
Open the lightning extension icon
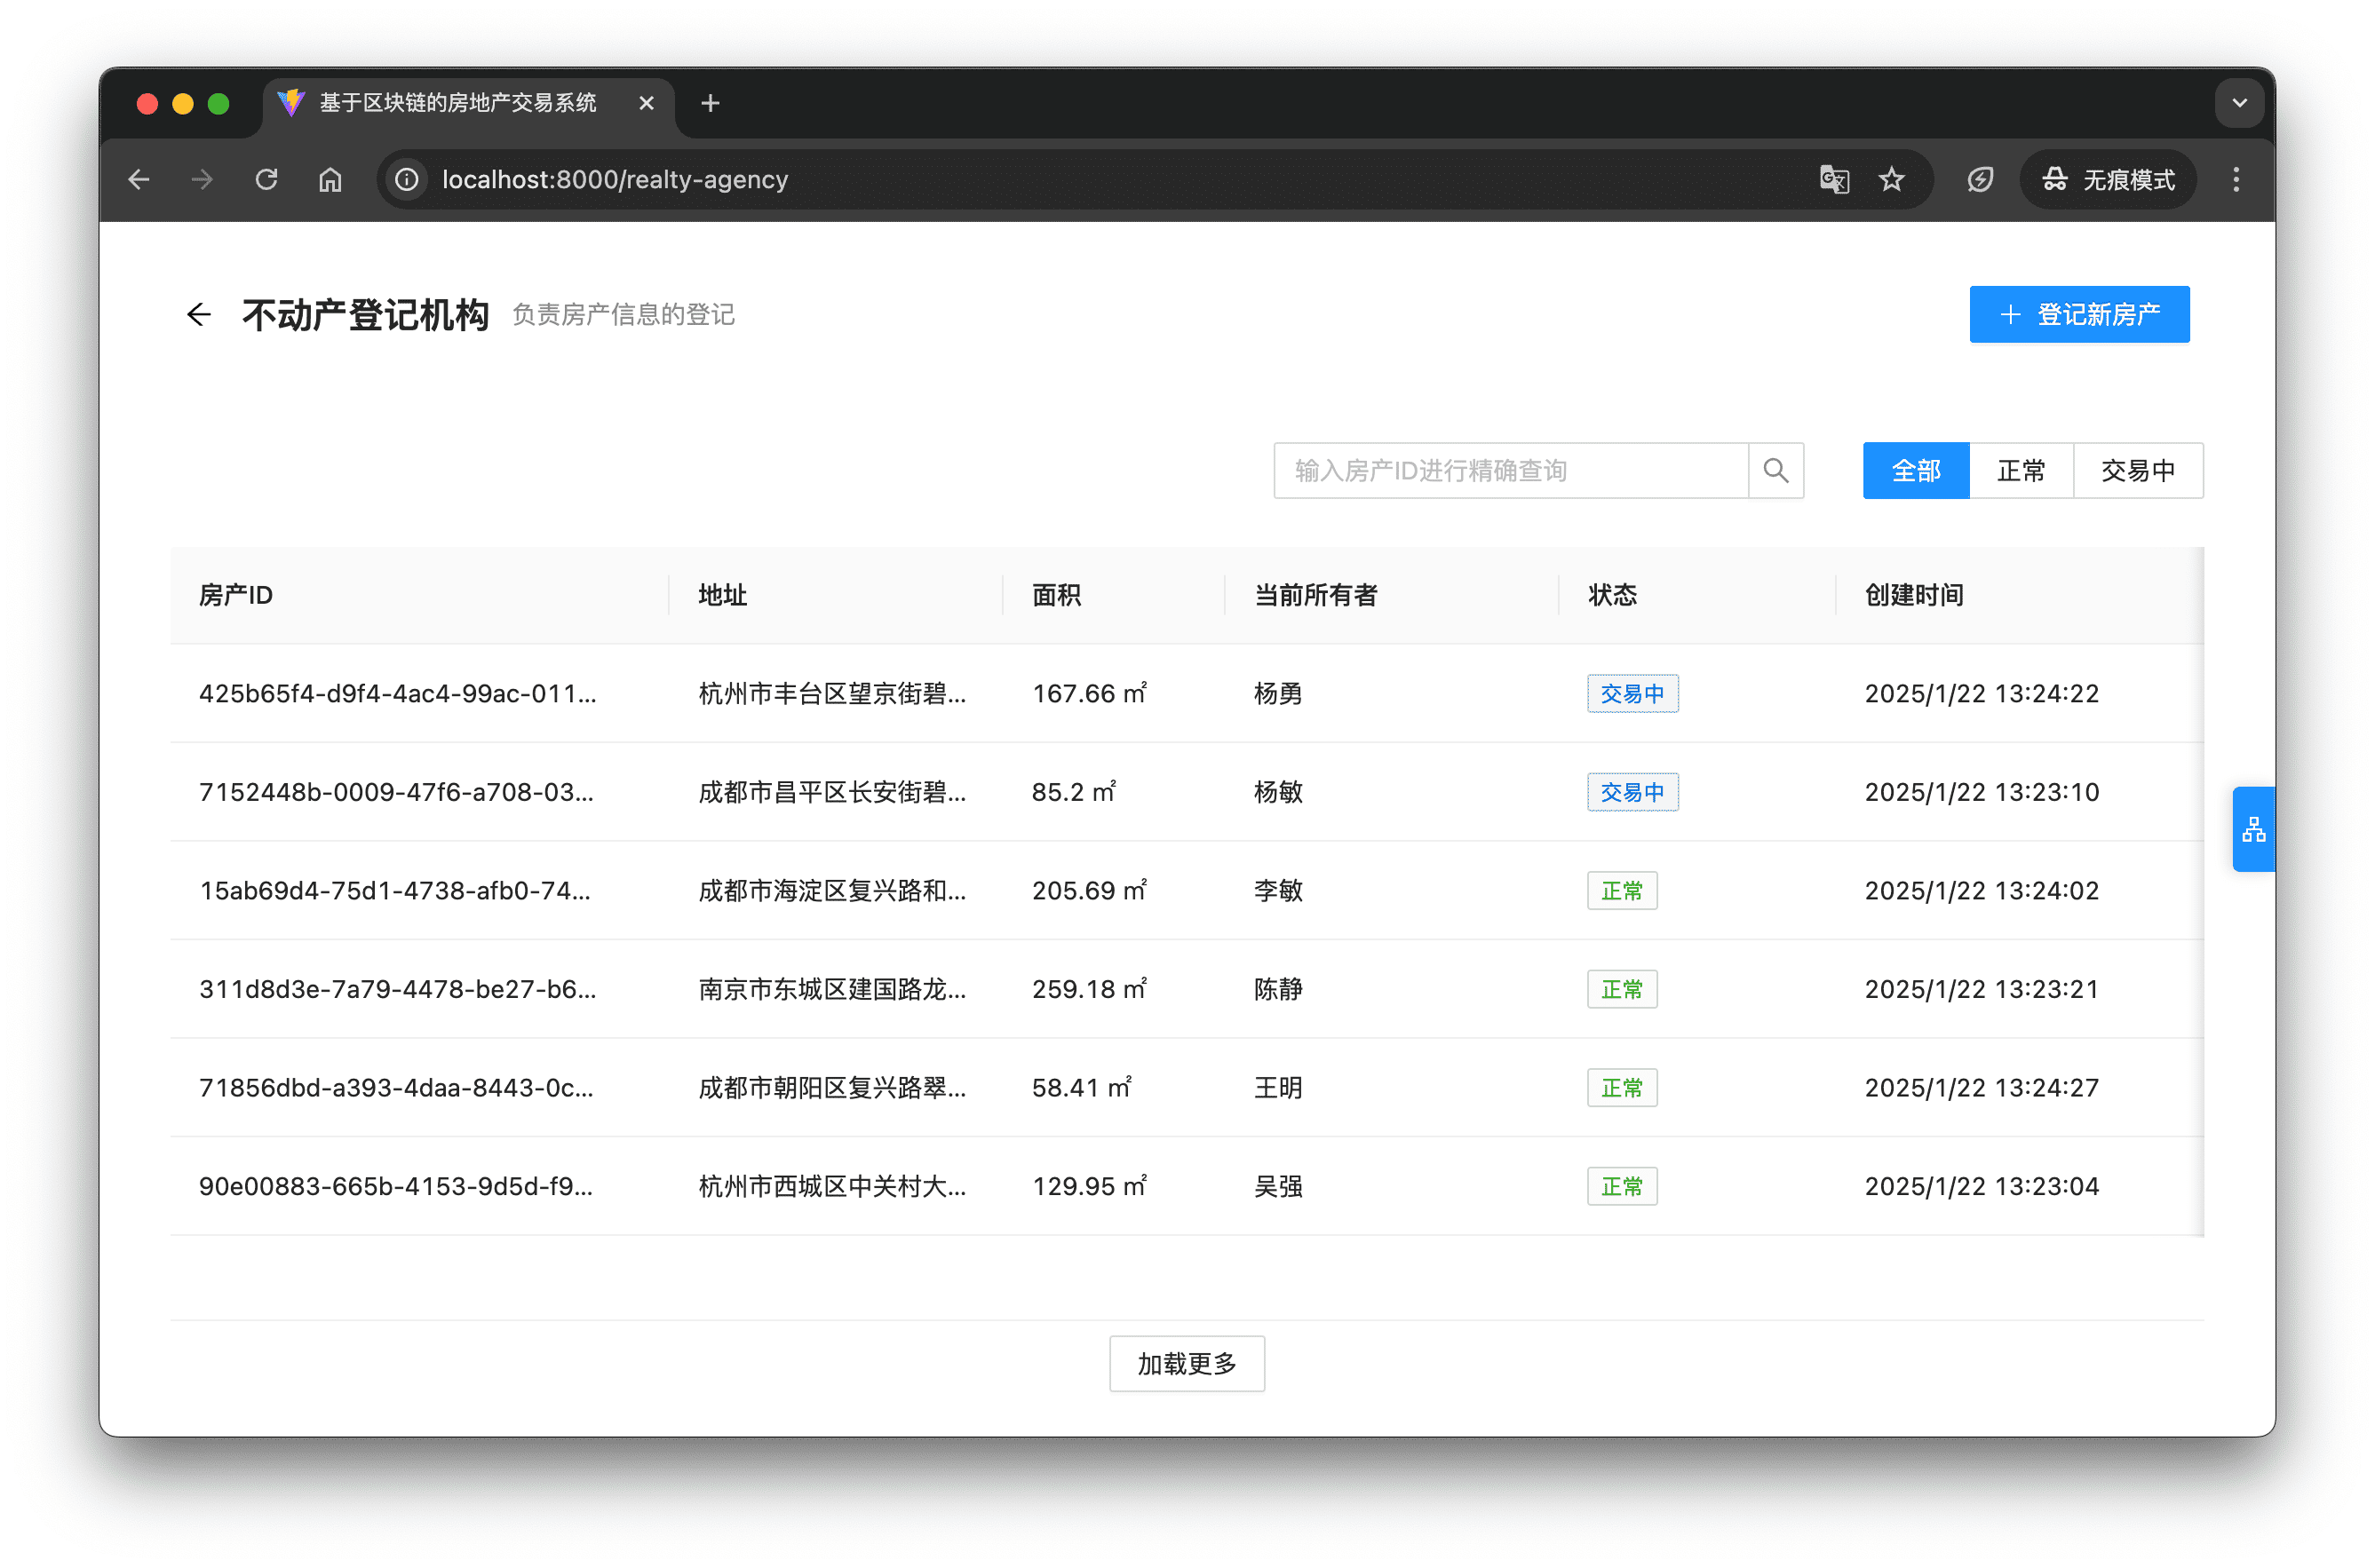1980,180
